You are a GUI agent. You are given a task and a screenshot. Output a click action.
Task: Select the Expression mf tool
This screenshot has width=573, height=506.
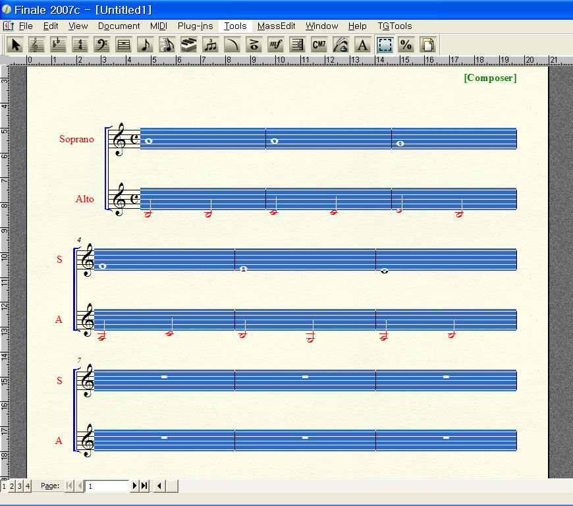click(x=276, y=45)
